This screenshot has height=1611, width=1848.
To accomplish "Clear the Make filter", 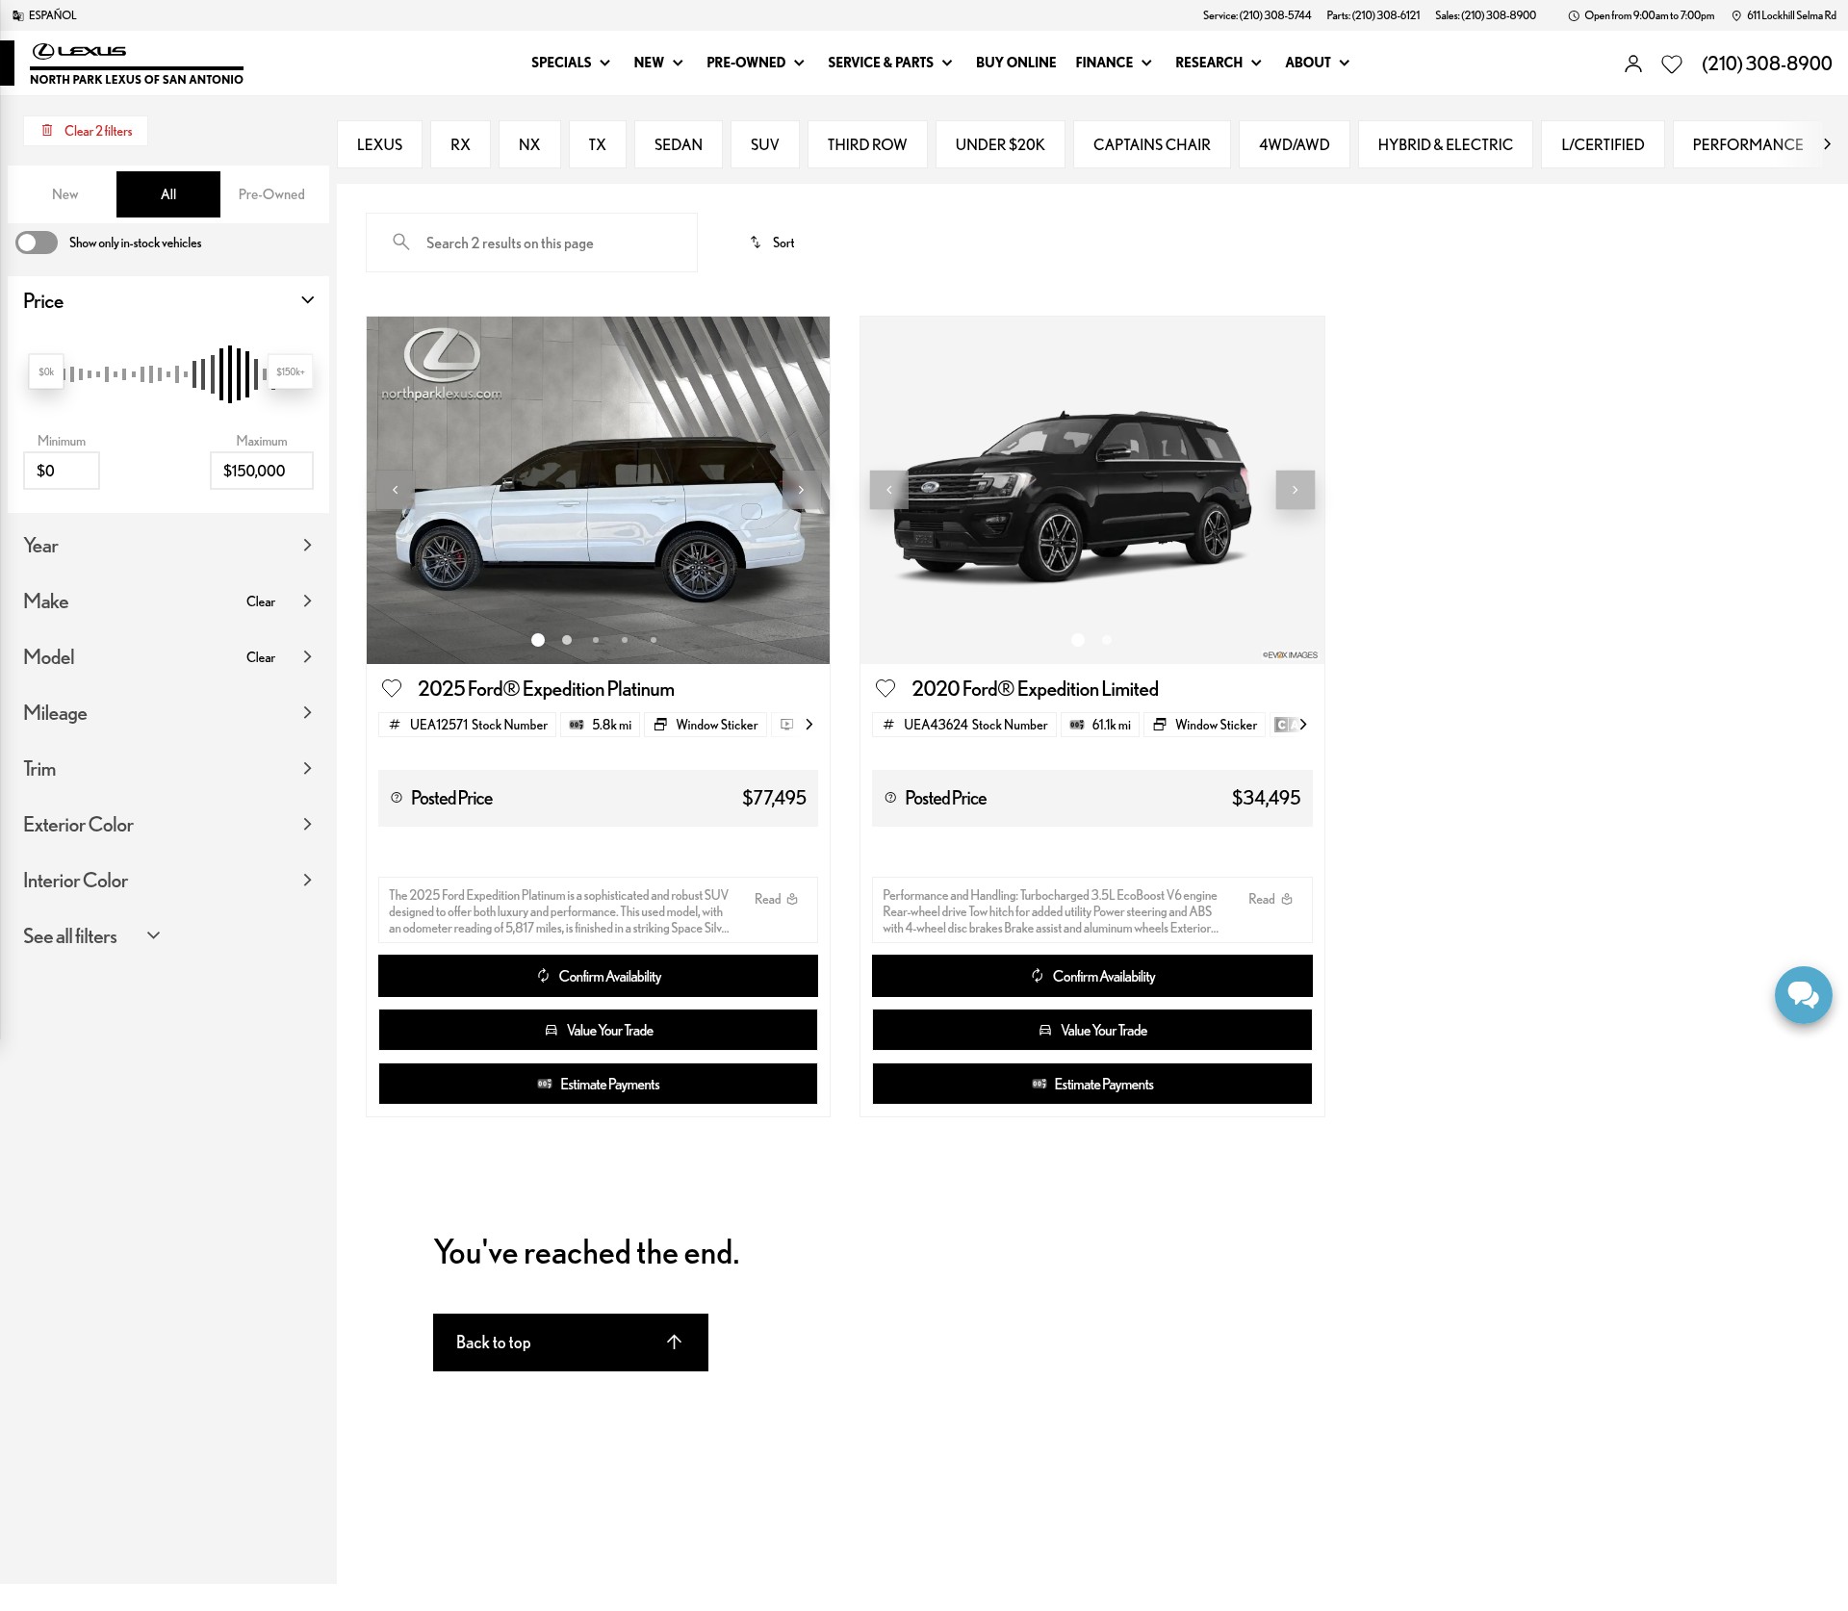I will 261,601.
